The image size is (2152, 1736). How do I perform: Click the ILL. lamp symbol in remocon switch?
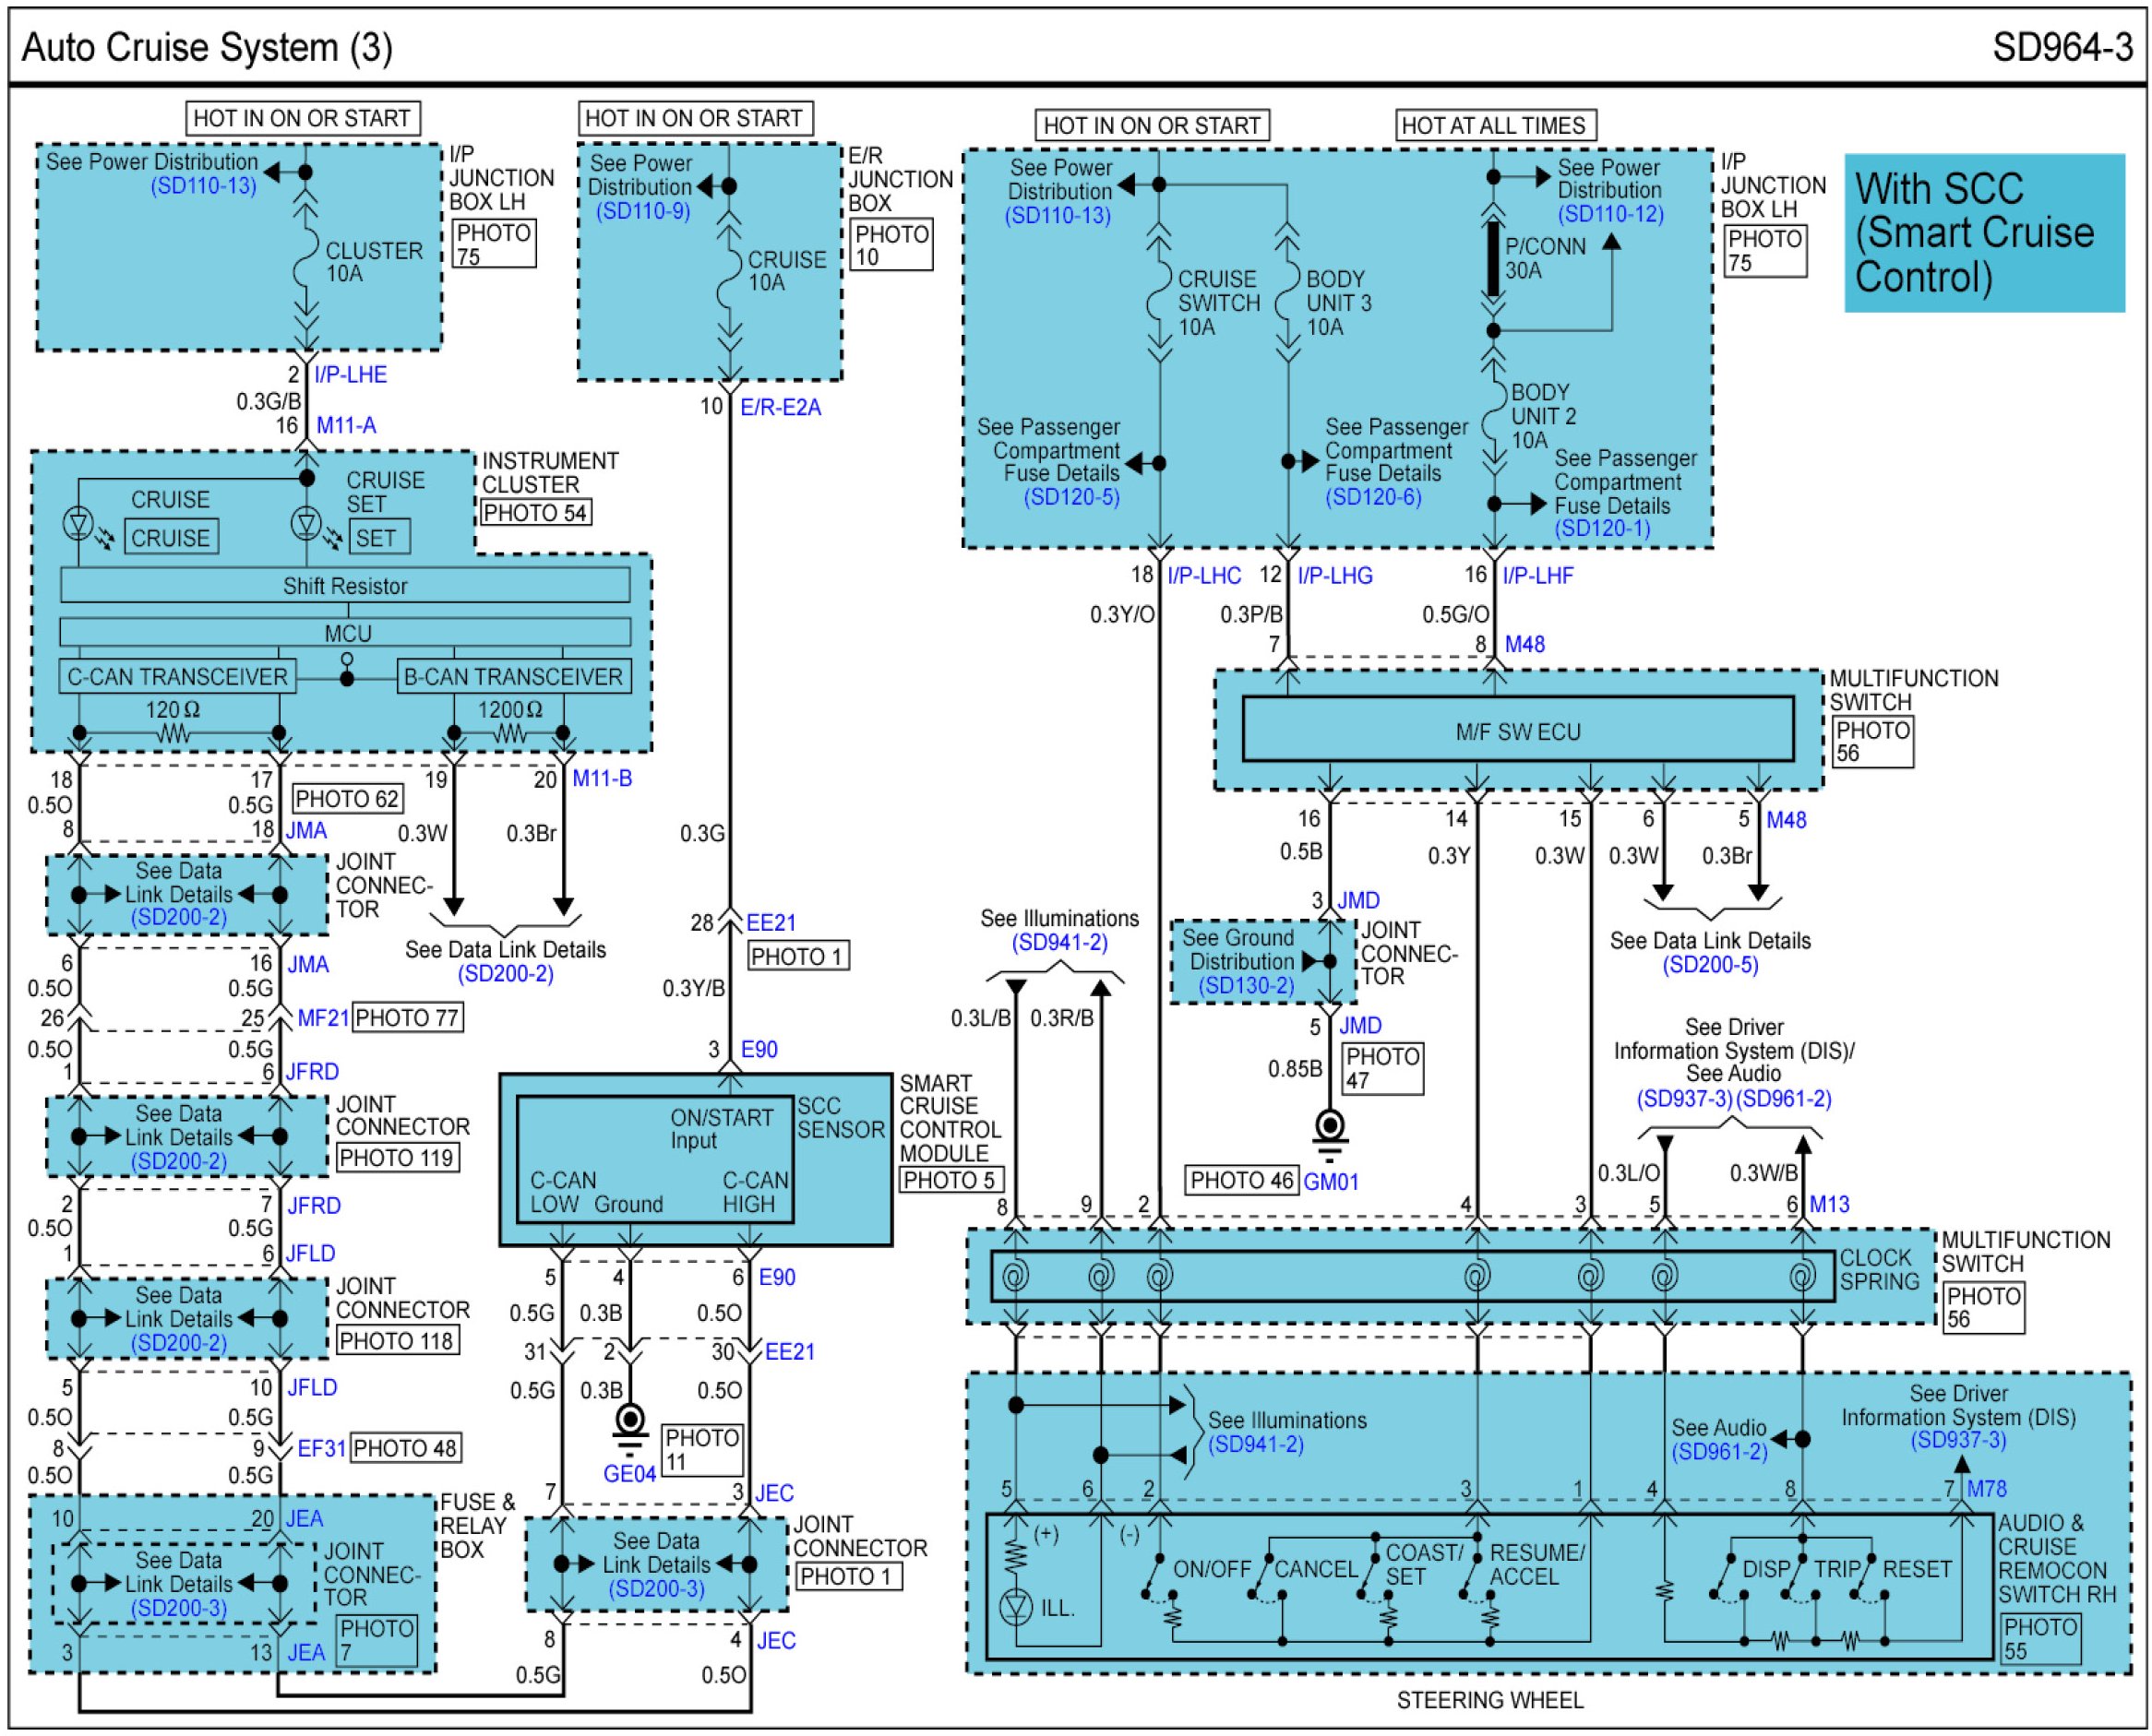coord(1015,1607)
